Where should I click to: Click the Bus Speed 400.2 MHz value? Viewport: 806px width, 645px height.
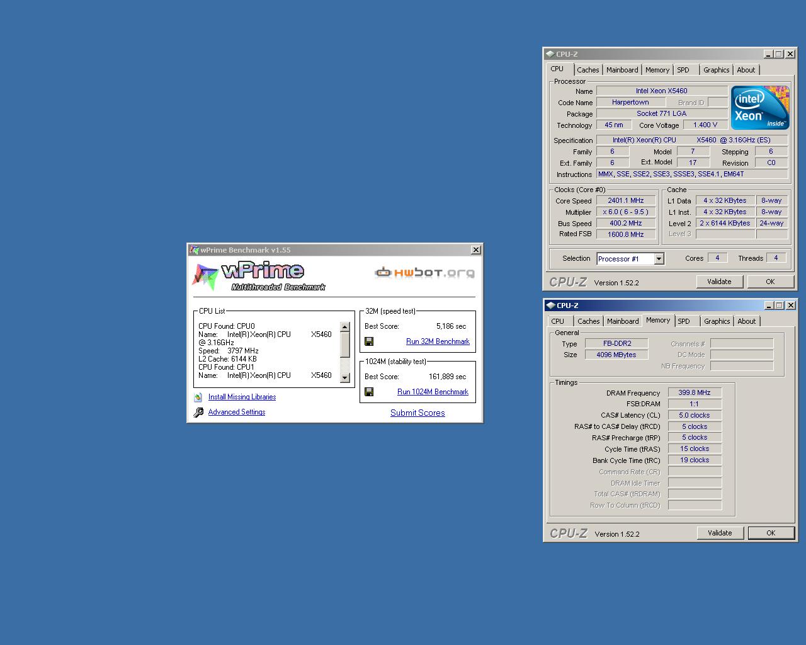tap(626, 223)
